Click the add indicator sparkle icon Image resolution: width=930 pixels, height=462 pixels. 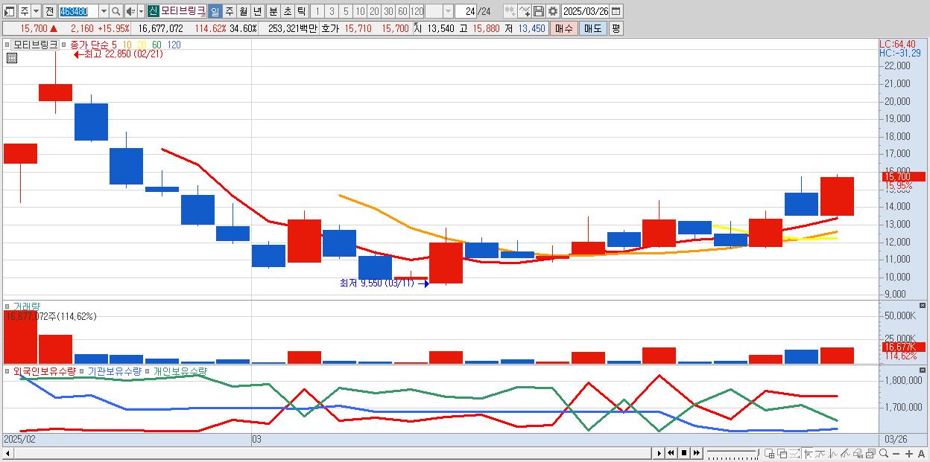510,11
